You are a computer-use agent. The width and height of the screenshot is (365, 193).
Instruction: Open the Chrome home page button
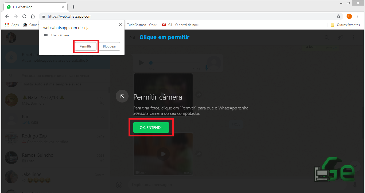33,16
